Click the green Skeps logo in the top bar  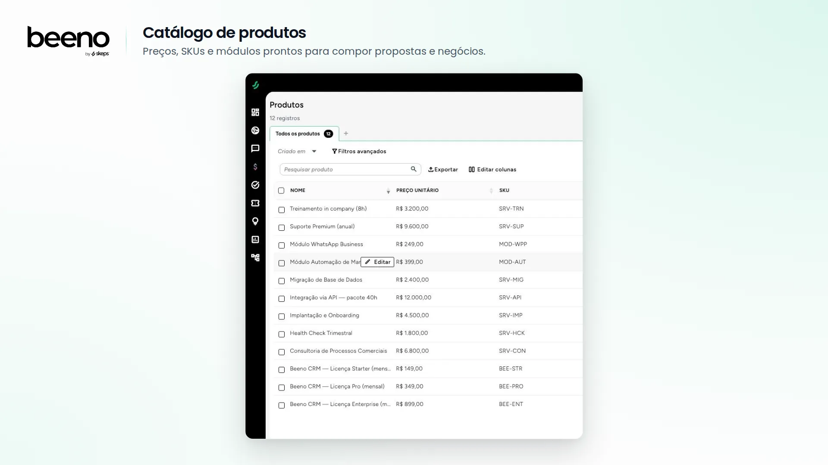pos(256,85)
